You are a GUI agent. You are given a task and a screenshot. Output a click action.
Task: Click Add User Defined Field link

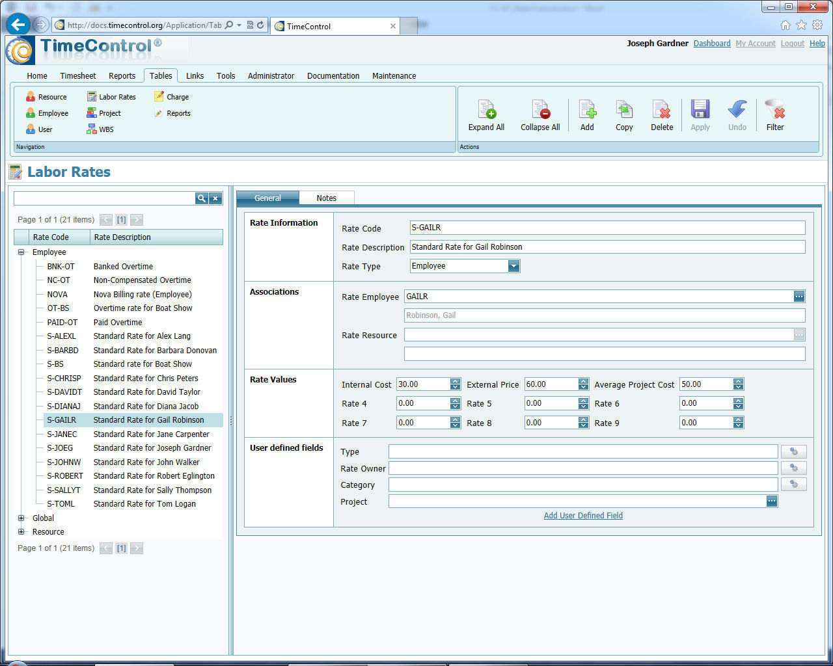click(583, 516)
